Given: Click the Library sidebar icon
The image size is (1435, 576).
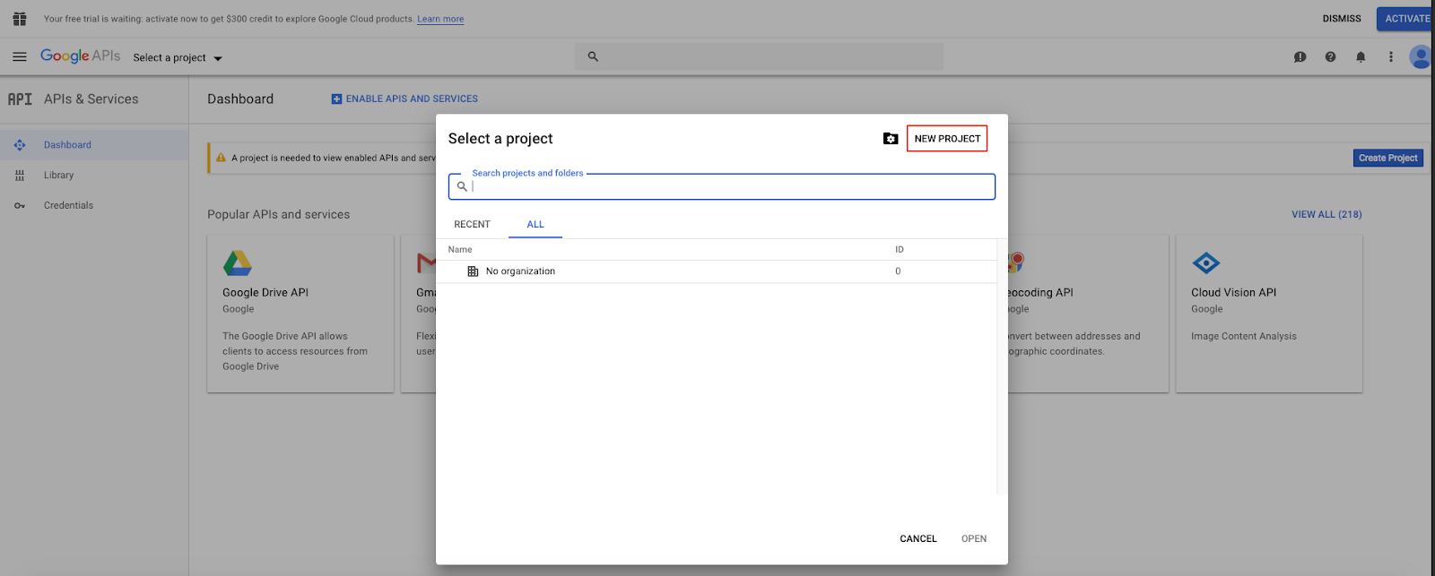Looking at the screenshot, I should click(20, 176).
